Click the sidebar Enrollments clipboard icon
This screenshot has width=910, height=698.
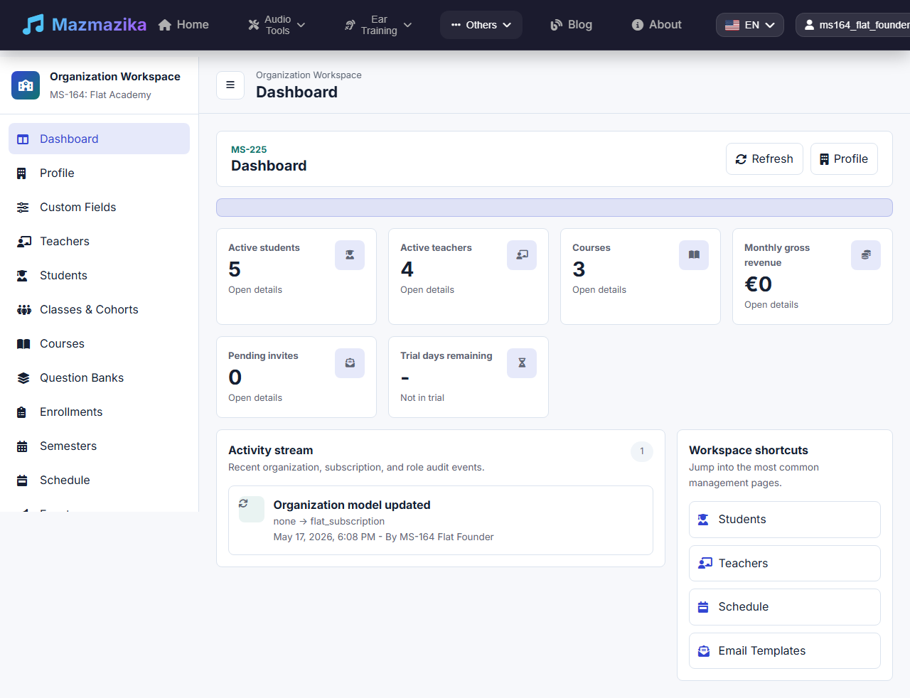(x=21, y=412)
